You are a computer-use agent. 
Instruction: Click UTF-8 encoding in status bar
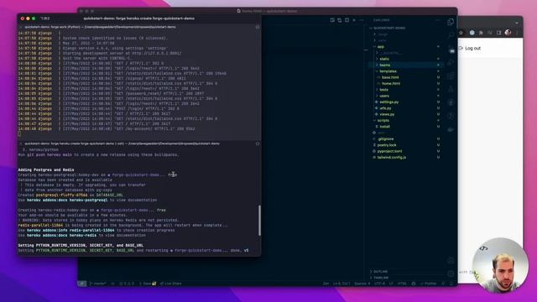click(x=379, y=284)
